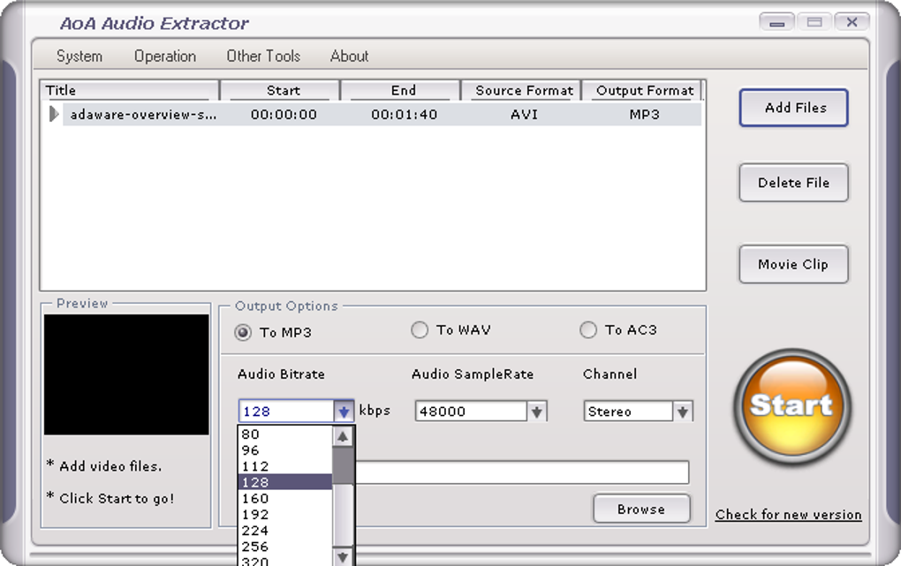
Task: Select the To WAV radio button
Action: pos(420,330)
